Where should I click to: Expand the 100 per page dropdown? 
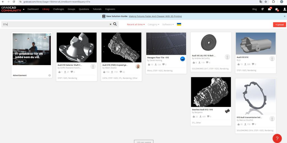pyautogui.click(x=143, y=142)
